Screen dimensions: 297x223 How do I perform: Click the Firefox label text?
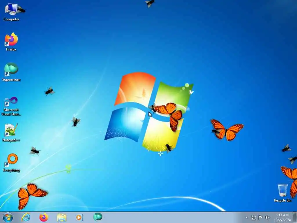pos(11,49)
